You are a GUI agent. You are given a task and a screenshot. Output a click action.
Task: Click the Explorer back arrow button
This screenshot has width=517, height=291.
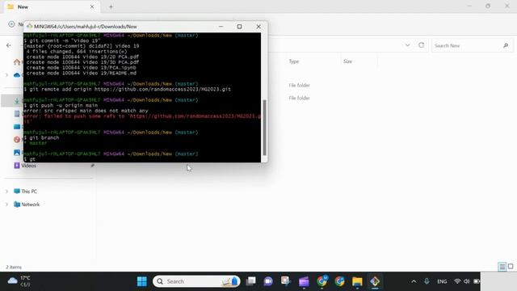(9, 45)
